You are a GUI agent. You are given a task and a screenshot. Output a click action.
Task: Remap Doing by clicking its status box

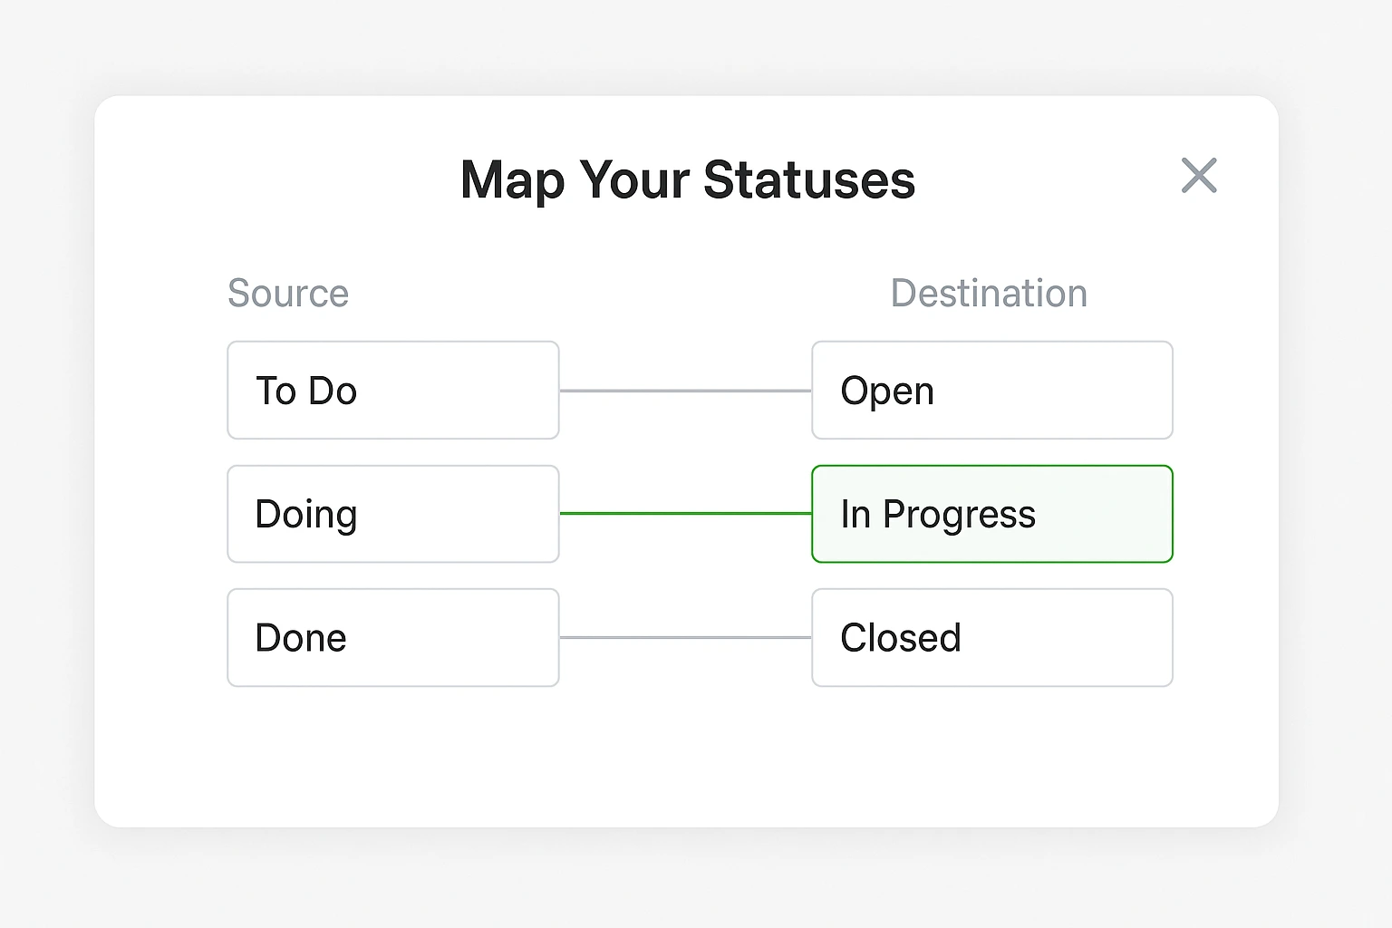pyautogui.click(x=392, y=513)
